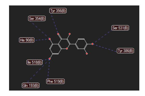Viewport: 145px width, 96px height.
Task: Select the Gln 193(B) residue label
Action: 31,85
